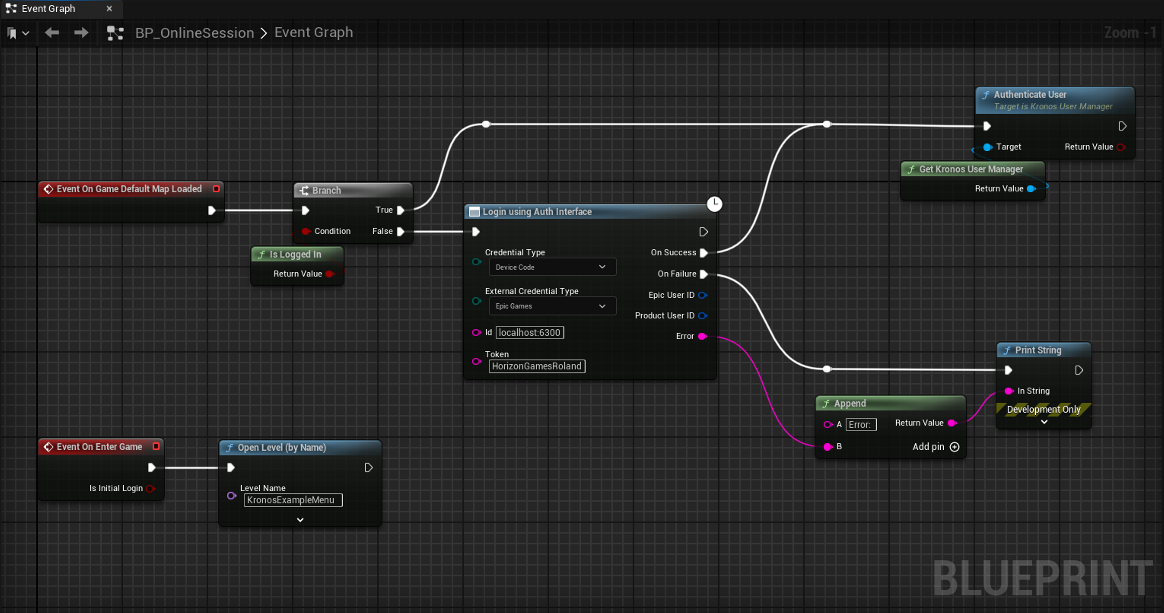Click the Append B input pin
1164x613 pixels.
tap(828, 447)
